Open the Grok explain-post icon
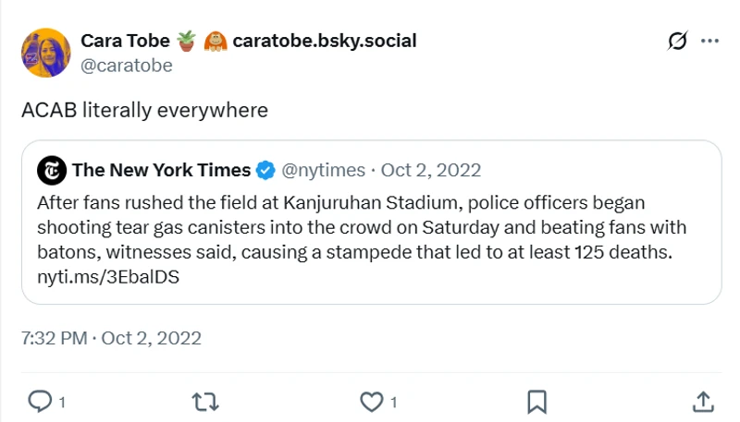The width and height of the screenshot is (740, 422). click(x=676, y=42)
